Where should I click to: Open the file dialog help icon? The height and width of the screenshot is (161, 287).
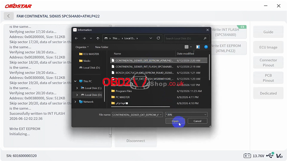coord(206,47)
